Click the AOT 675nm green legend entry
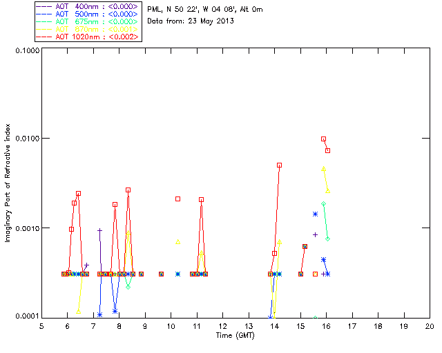 [88, 21]
